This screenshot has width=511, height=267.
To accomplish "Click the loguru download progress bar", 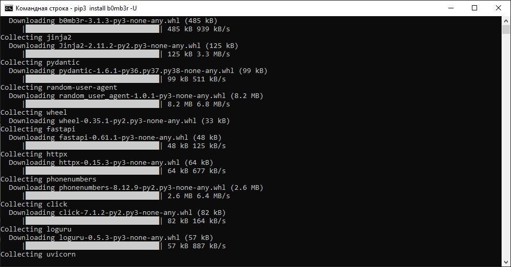I will [92, 246].
